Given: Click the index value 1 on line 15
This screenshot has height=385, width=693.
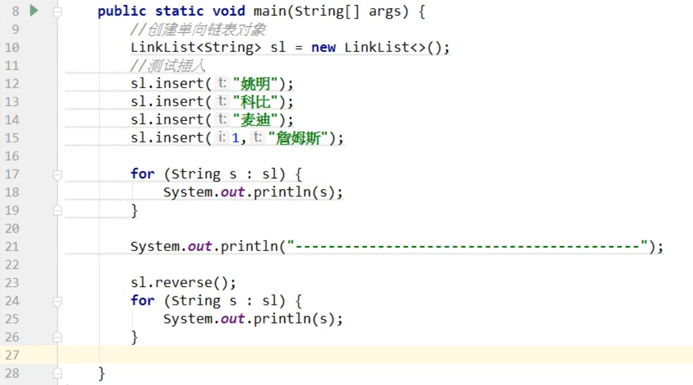Looking at the screenshot, I should tap(235, 138).
